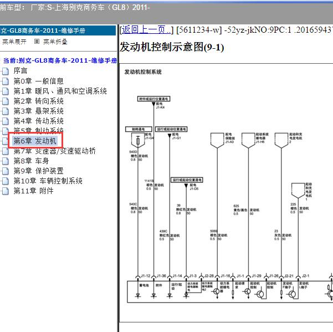Click connector label J1-12 in diagram
This screenshot has width=333, height=332.
click(146, 276)
